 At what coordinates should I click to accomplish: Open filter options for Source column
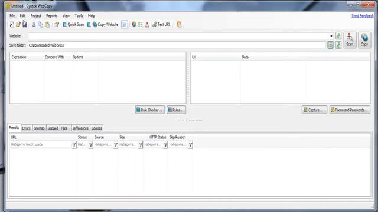(x=116, y=144)
